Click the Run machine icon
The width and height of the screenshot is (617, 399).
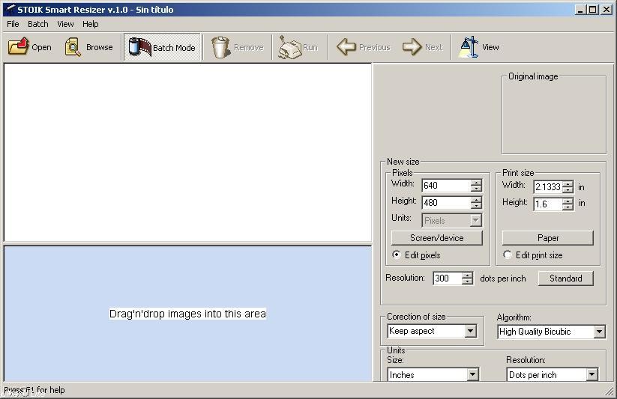(289, 47)
